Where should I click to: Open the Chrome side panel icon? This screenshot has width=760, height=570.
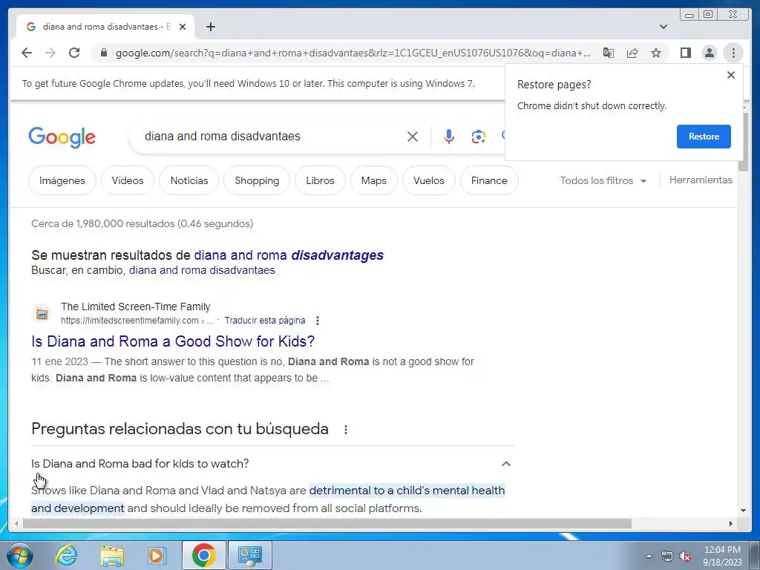pos(685,53)
